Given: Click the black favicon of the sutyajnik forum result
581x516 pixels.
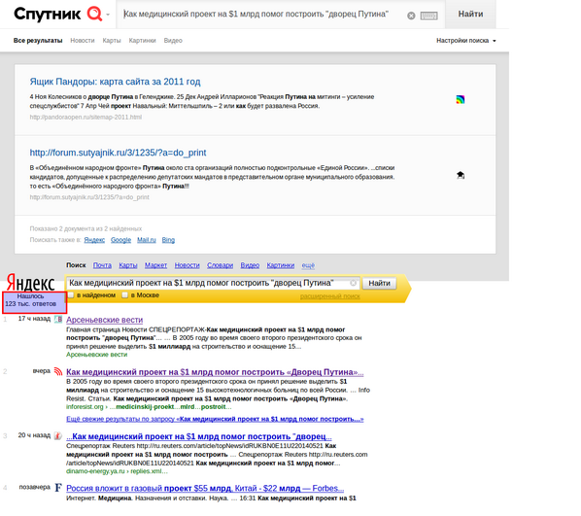Looking at the screenshot, I should (x=461, y=175).
